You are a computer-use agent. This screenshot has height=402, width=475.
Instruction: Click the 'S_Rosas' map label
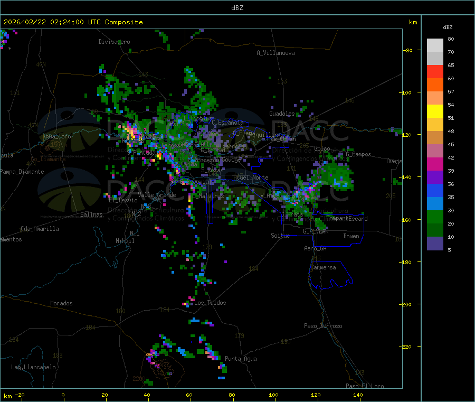coord(212,170)
